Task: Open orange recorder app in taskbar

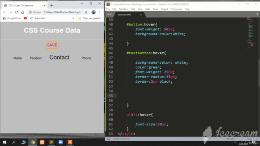Action: (70, 142)
